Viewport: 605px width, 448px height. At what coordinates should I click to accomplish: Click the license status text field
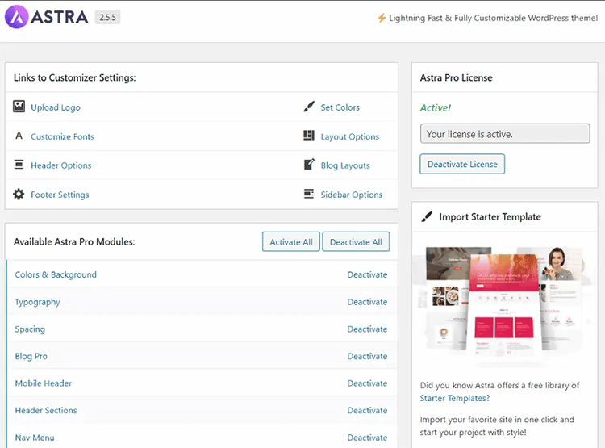click(x=504, y=134)
